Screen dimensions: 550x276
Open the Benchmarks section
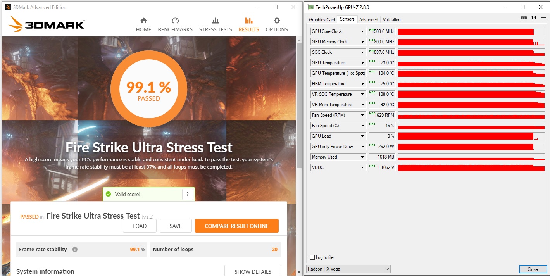[x=175, y=25]
